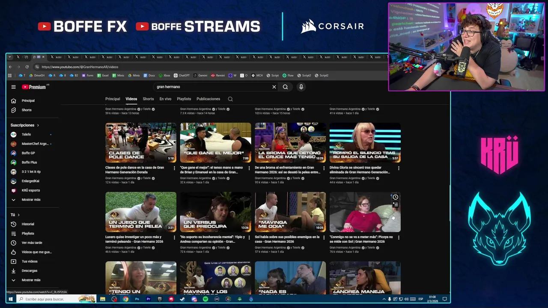Open the Form bookmark
548x308 pixels.
(87, 75)
